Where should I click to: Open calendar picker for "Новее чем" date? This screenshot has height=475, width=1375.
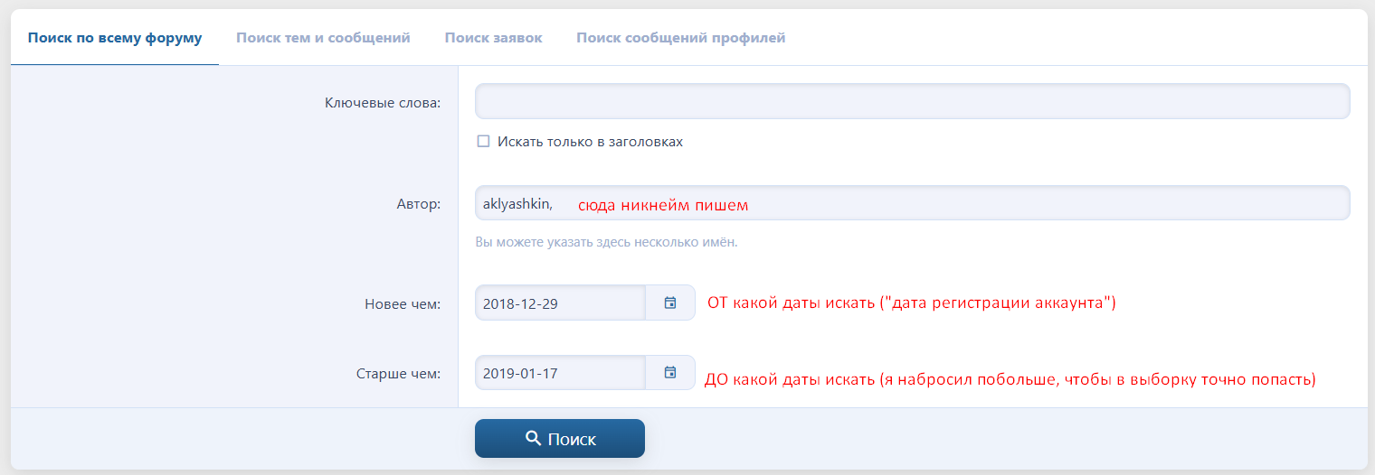tap(670, 303)
